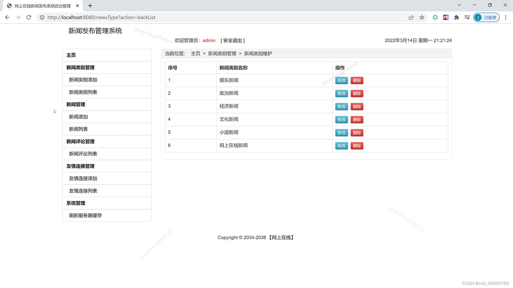This screenshot has width=513, height=288.
Task: Click the Copyright footer text
Action: point(256,238)
